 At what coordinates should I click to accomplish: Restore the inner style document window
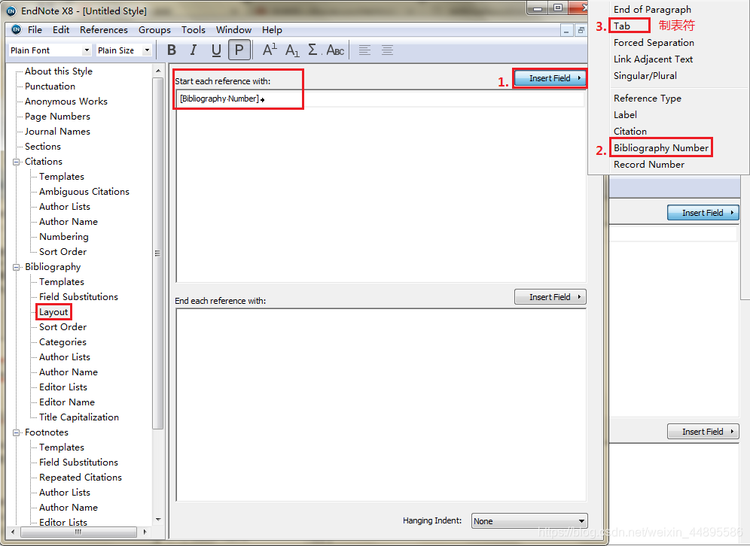pyautogui.click(x=581, y=30)
